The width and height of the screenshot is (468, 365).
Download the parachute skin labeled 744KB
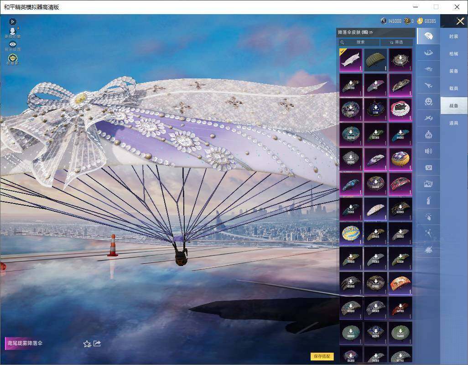point(400,333)
